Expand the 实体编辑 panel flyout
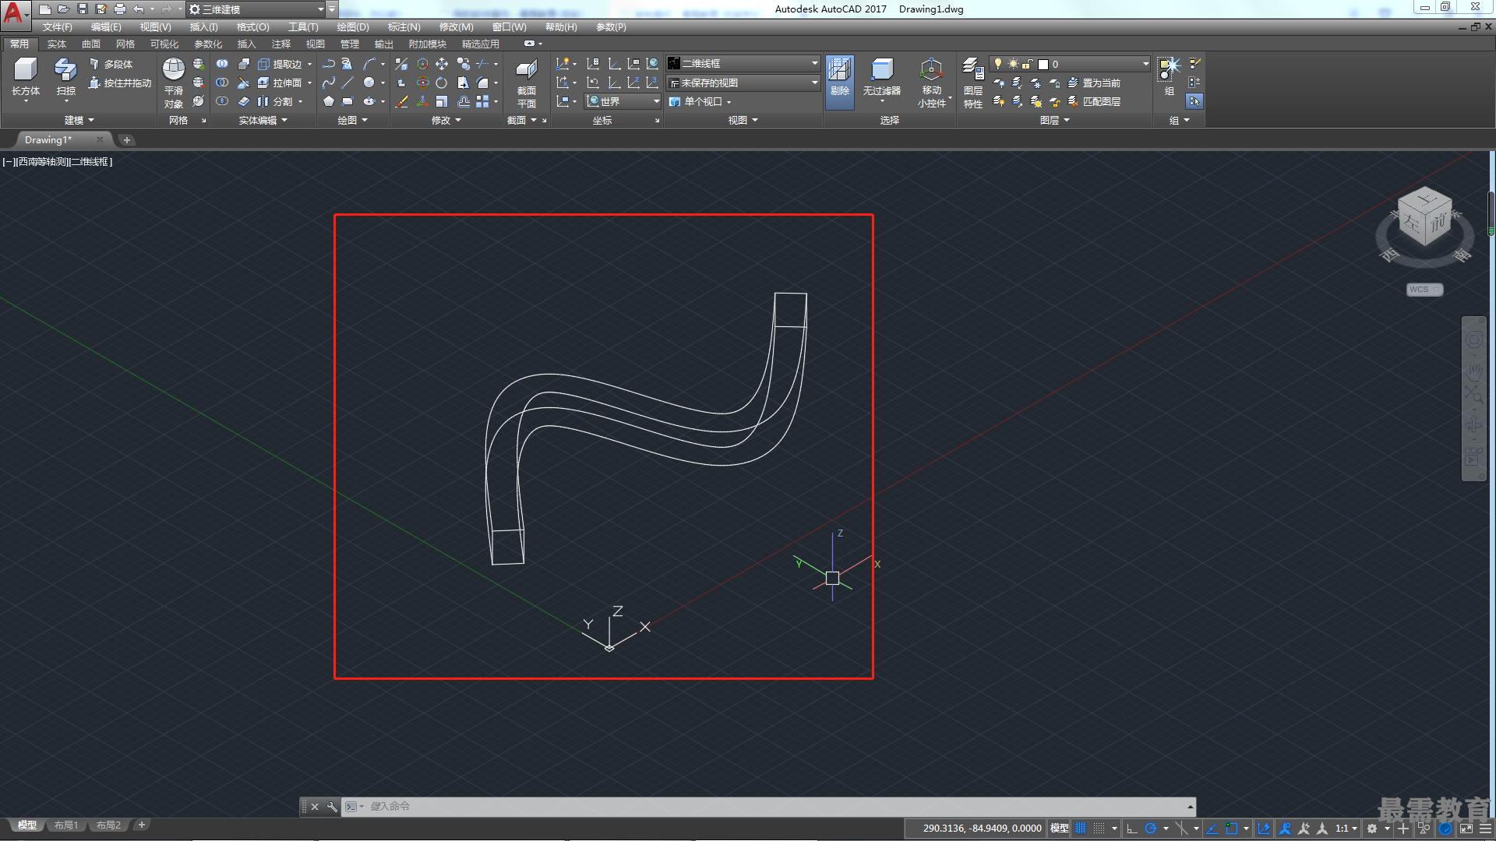 (263, 120)
